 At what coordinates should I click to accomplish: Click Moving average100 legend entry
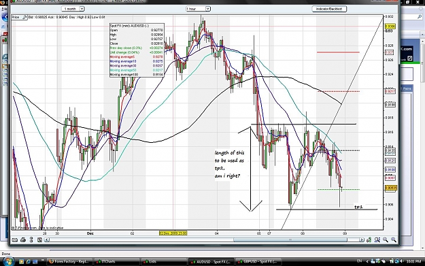(x=136, y=74)
